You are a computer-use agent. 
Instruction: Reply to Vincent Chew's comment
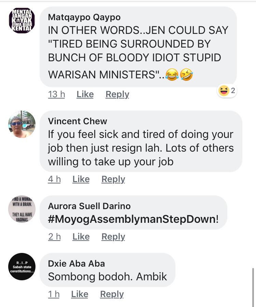click(x=113, y=179)
